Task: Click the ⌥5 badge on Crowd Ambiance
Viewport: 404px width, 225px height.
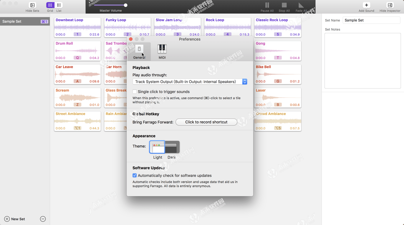Action: [x=278, y=128]
